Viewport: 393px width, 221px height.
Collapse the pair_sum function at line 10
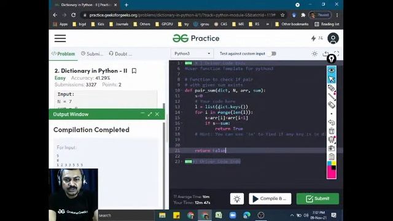182,91
